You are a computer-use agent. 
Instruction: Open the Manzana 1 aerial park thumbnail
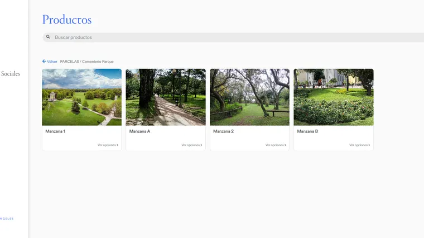click(x=81, y=97)
